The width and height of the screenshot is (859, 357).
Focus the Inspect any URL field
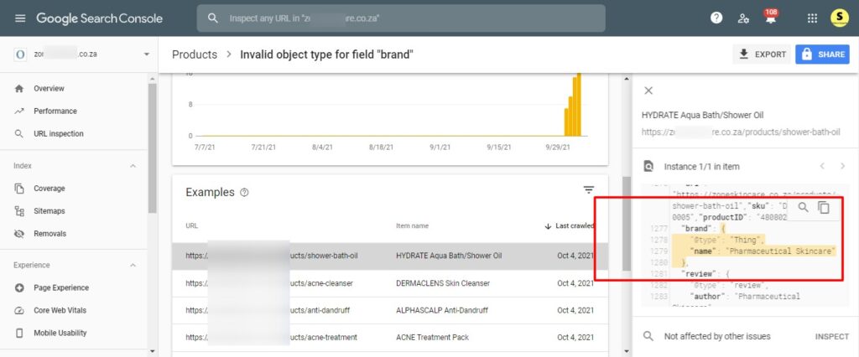[401, 18]
